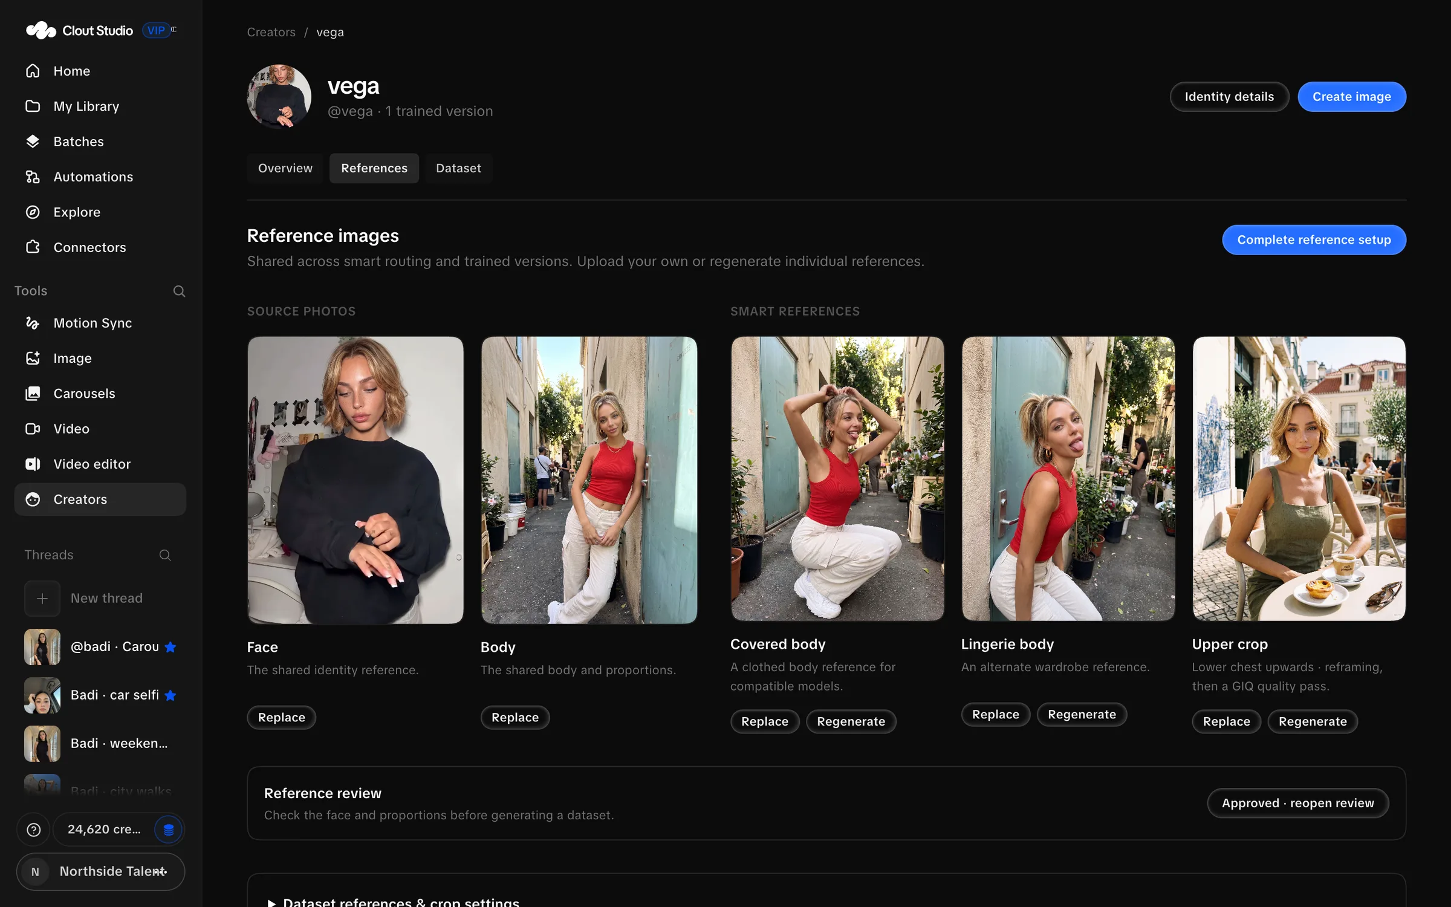The width and height of the screenshot is (1451, 907).
Task: Replace the Body source photo
Action: pos(515,717)
